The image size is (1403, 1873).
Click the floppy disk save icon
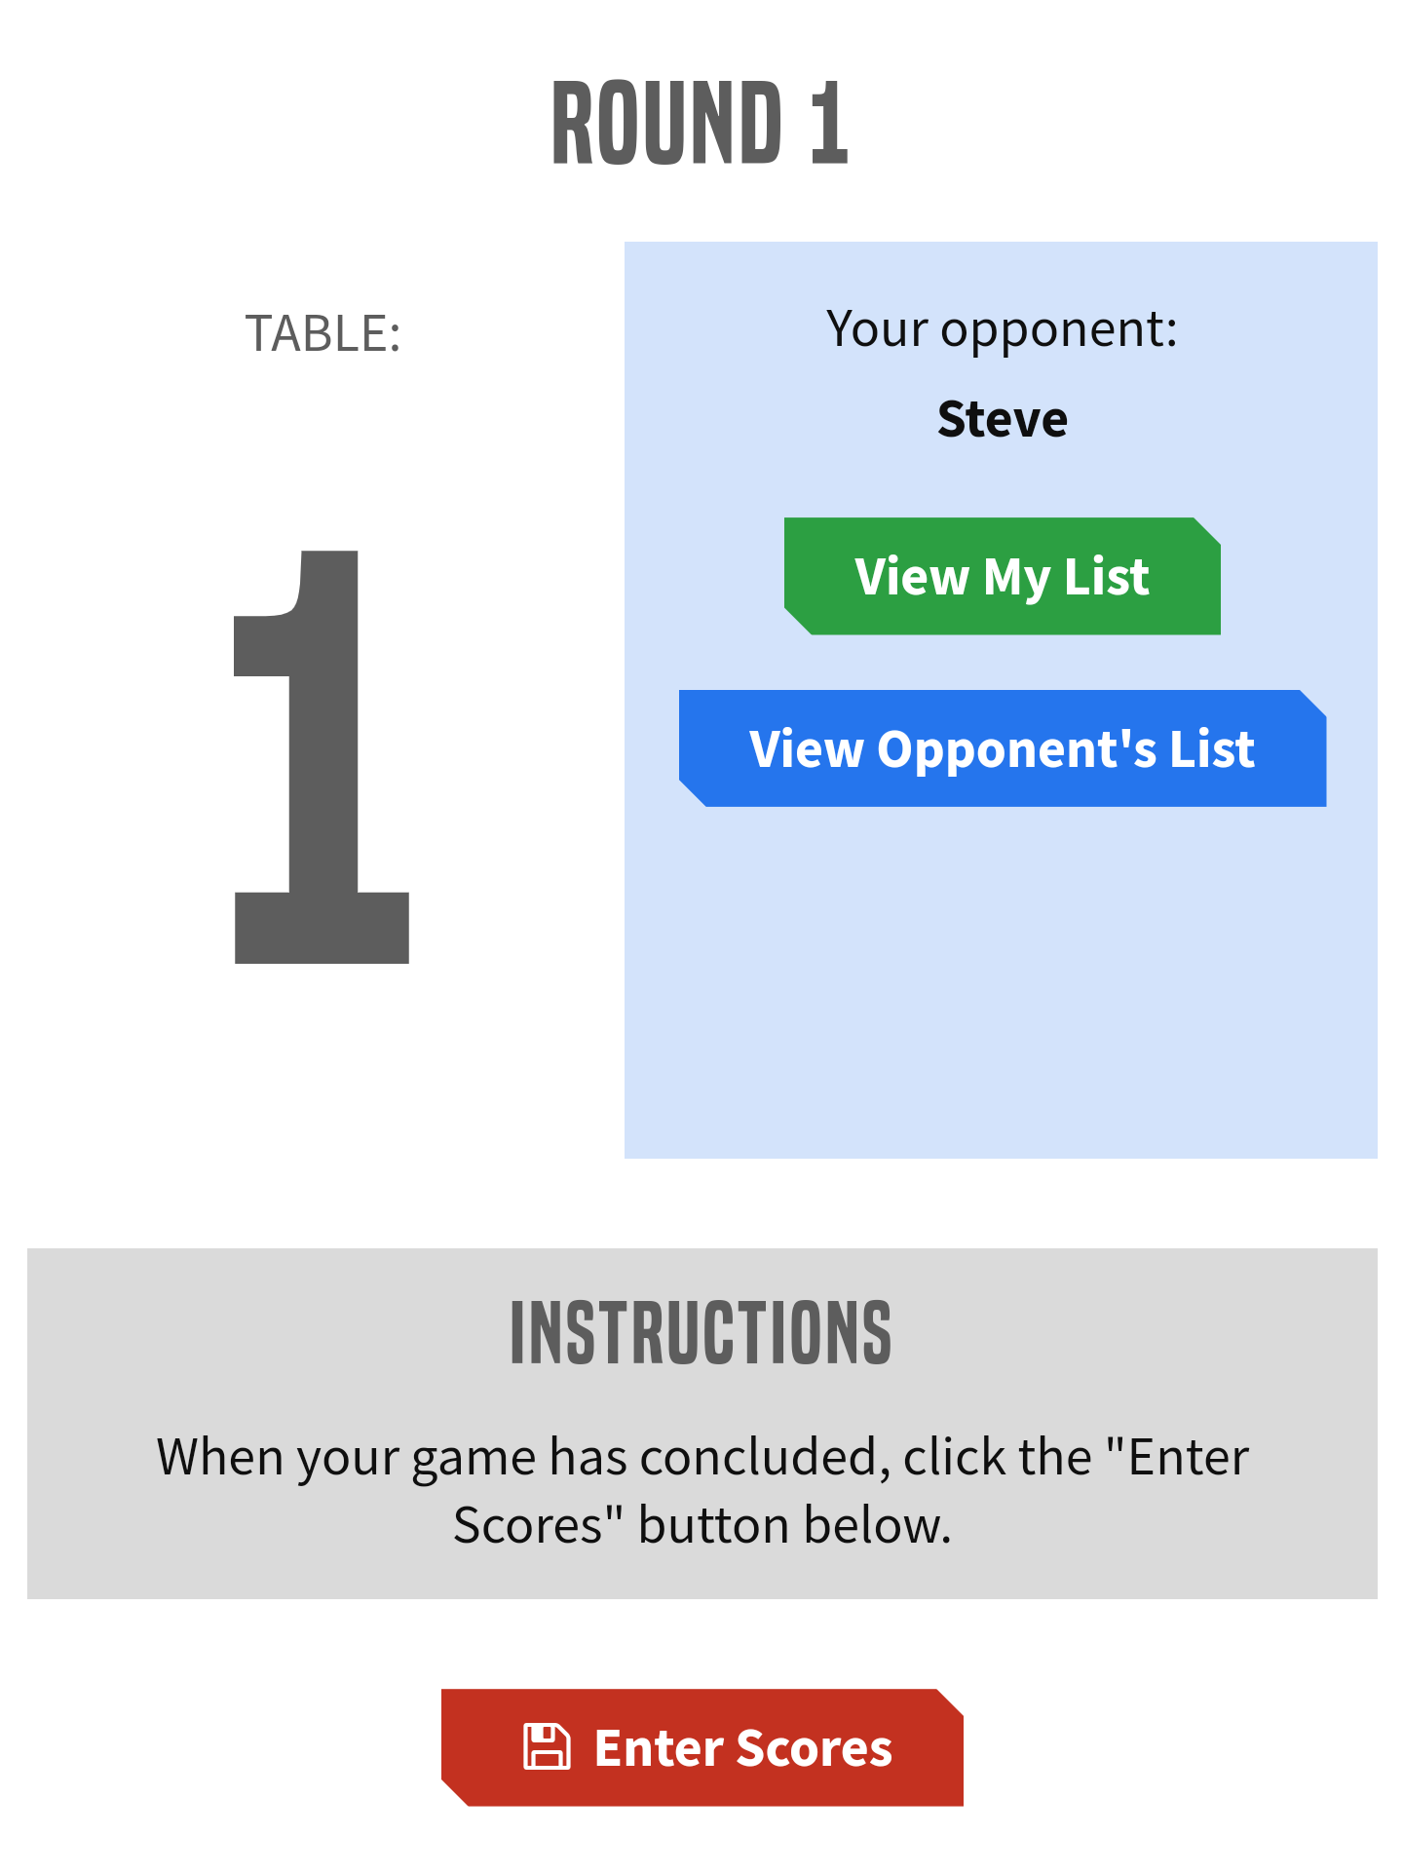point(547,1746)
